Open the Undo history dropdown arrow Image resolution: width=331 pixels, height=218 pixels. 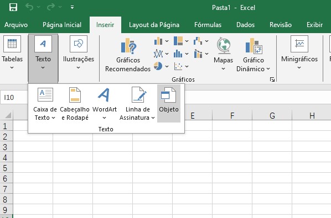(38, 7)
